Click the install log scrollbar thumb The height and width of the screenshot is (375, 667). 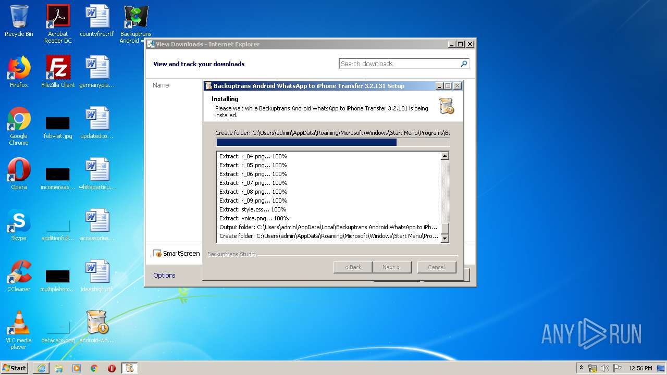click(445, 229)
